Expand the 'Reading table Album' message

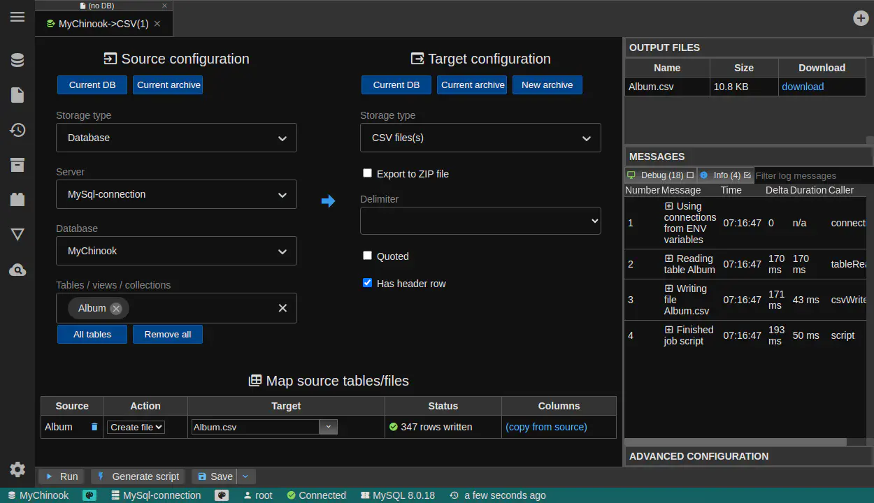(x=668, y=258)
